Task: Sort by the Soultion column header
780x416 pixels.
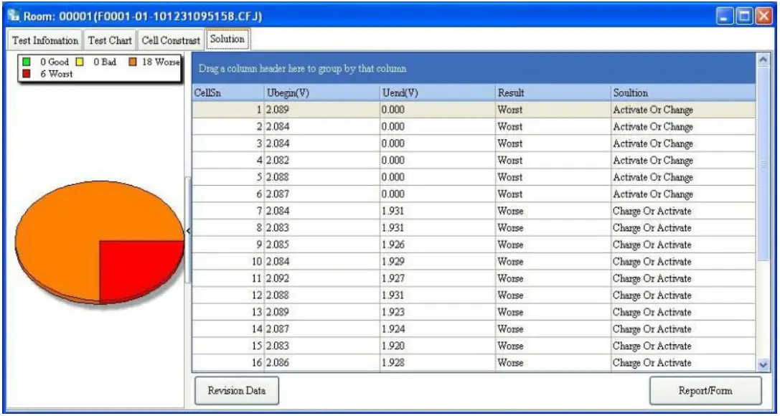Action: (683, 93)
